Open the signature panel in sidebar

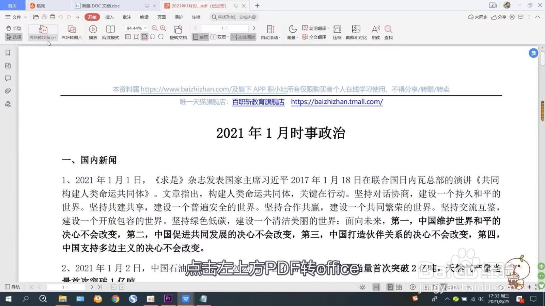(x=8, y=104)
